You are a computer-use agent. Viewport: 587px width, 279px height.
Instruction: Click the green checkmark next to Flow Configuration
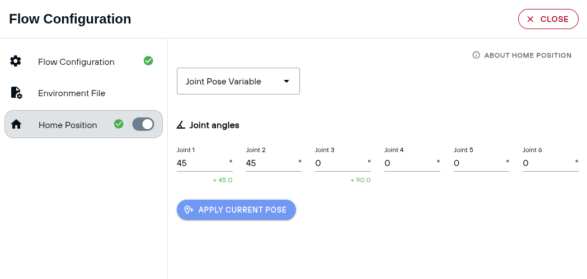148,60
